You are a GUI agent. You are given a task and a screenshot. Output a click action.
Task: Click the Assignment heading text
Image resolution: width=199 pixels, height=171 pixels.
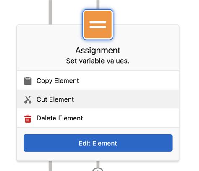pyautogui.click(x=98, y=50)
